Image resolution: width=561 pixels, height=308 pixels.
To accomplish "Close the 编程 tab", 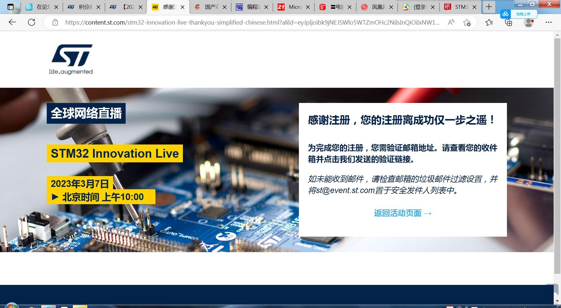I will [x=266, y=7].
